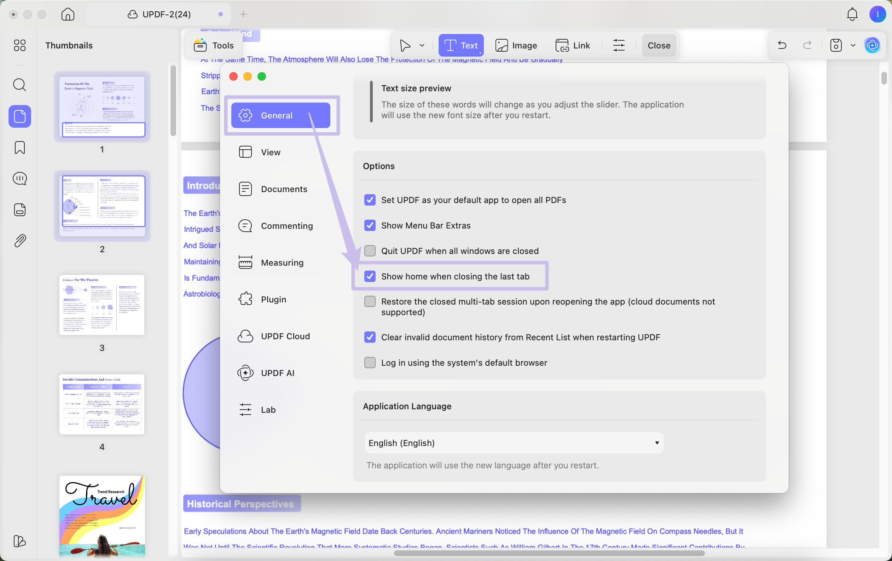892x561 pixels.
Task: Click the horizontal scrollbar at bottom
Action: (549, 553)
